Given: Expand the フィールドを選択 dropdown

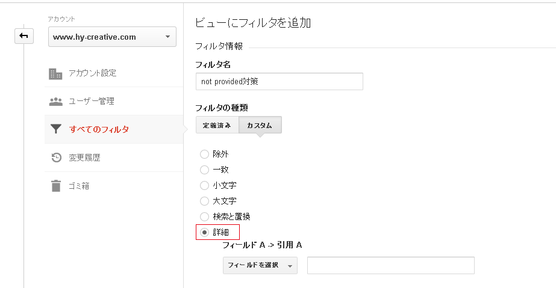Looking at the screenshot, I should pos(260,265).
